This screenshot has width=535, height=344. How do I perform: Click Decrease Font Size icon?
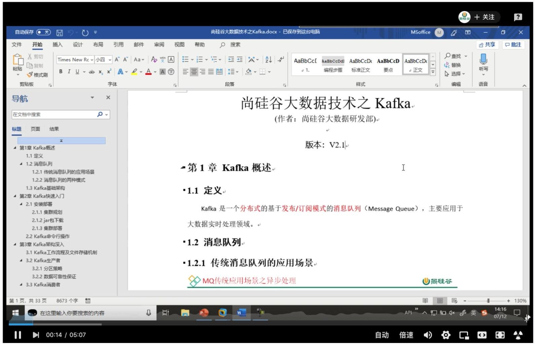[x=125, y=60]
